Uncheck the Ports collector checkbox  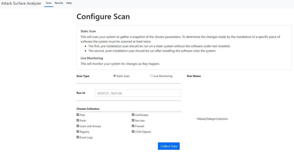pos(78,120)
